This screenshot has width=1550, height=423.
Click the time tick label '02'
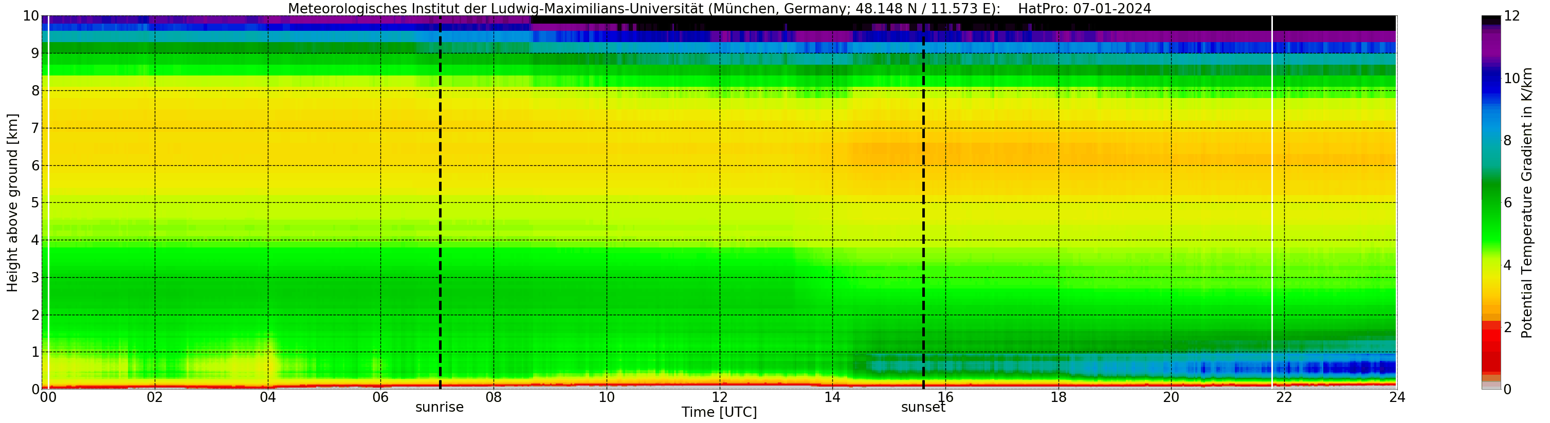tap(155, 397)
